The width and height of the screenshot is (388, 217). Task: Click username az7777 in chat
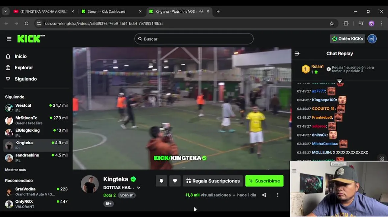(318, 91)
